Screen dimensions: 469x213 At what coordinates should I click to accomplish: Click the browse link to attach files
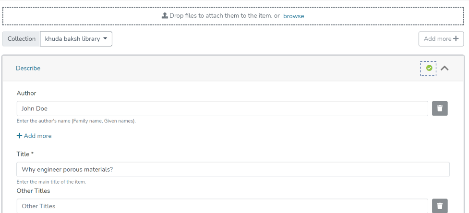(293, 16)
